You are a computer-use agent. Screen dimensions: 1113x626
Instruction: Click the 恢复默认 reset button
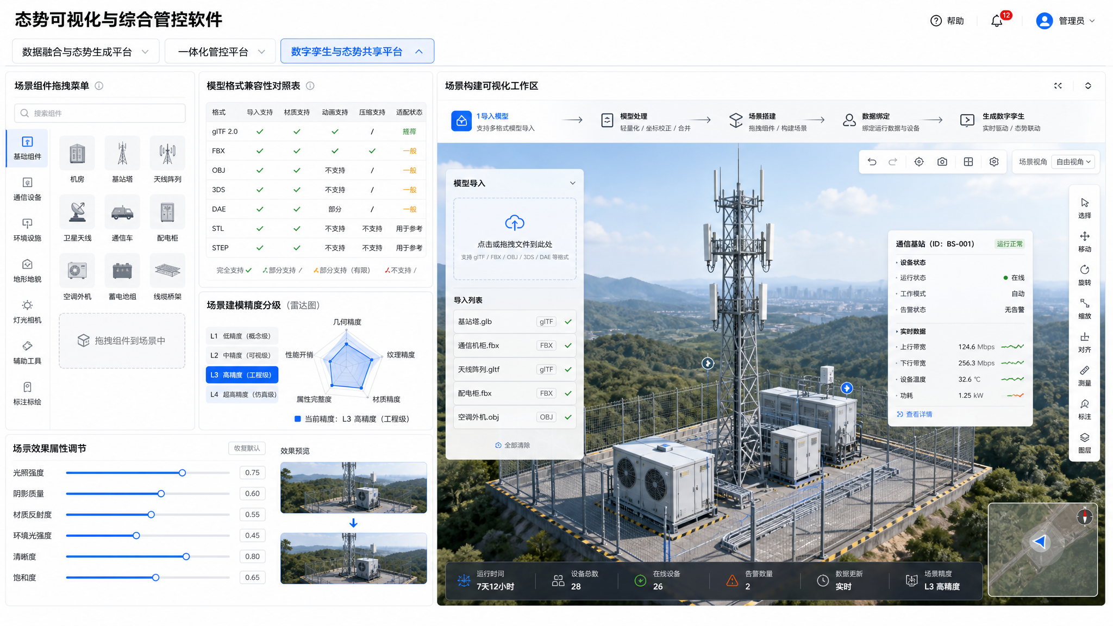pos(247,448)
